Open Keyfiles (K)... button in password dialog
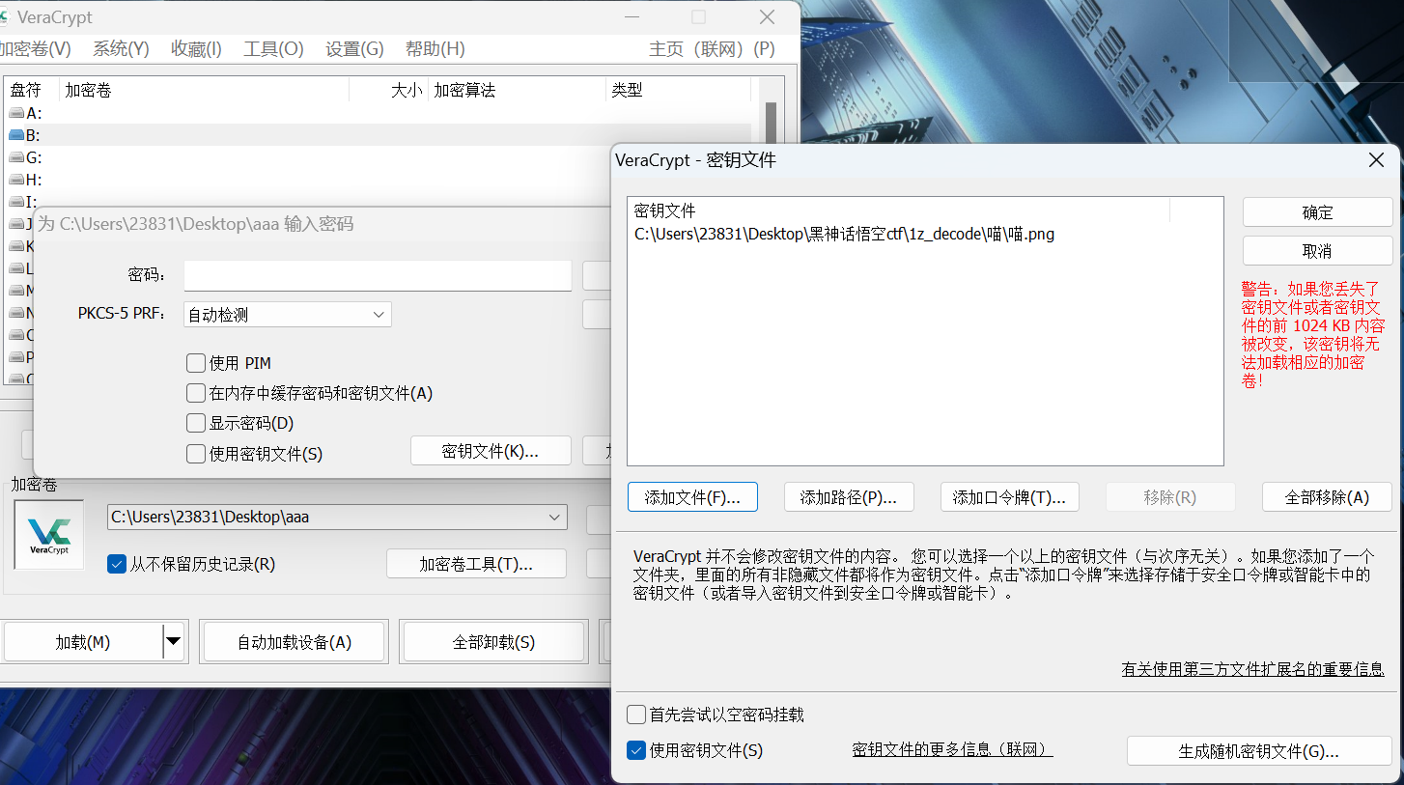Image resolution: width=1404 pixels, height=785 pixels. pyautogui.click(x=491, y=451)
